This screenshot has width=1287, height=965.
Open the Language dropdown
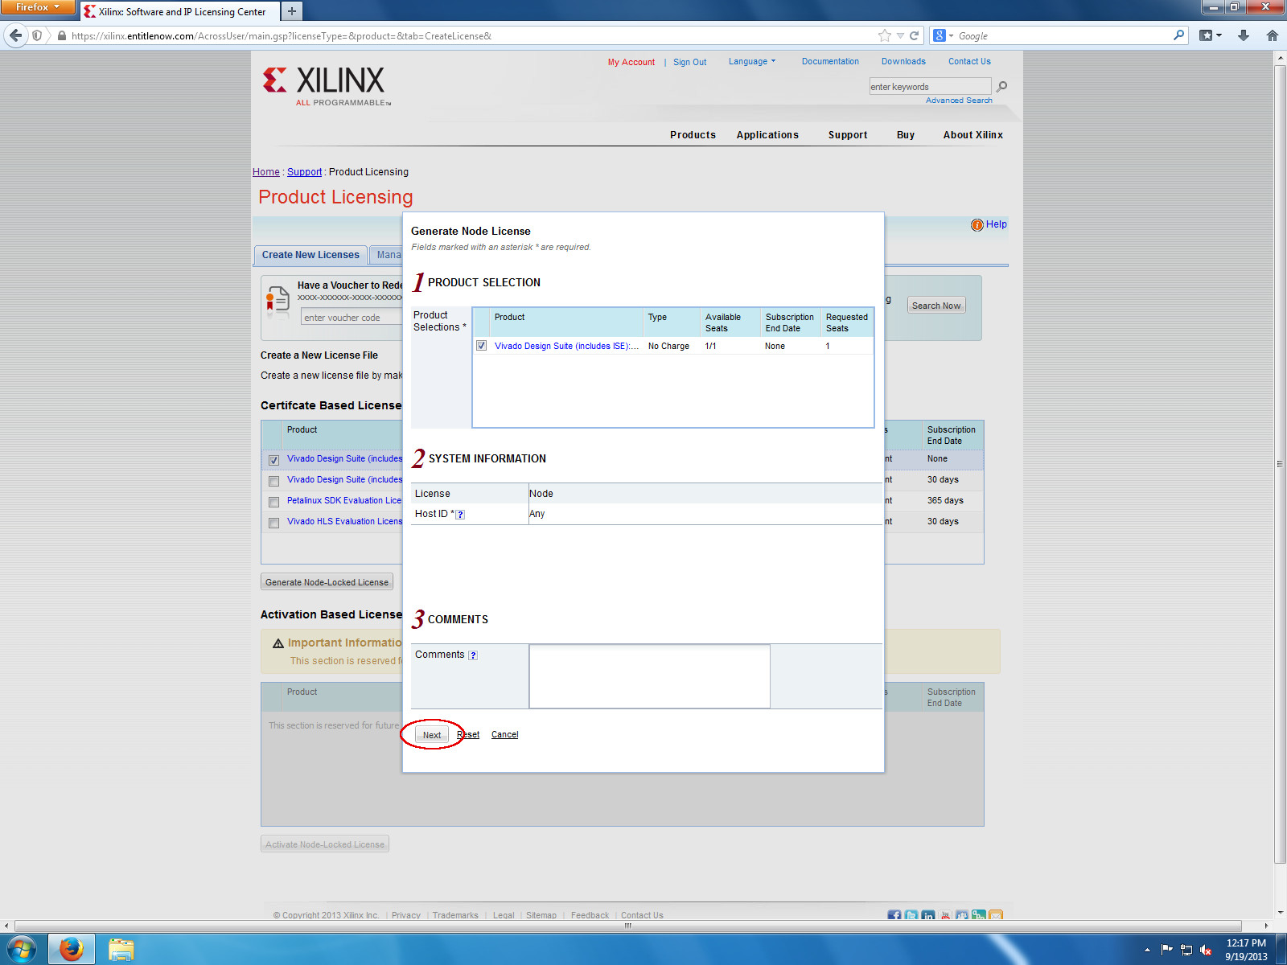pos(751,61)
